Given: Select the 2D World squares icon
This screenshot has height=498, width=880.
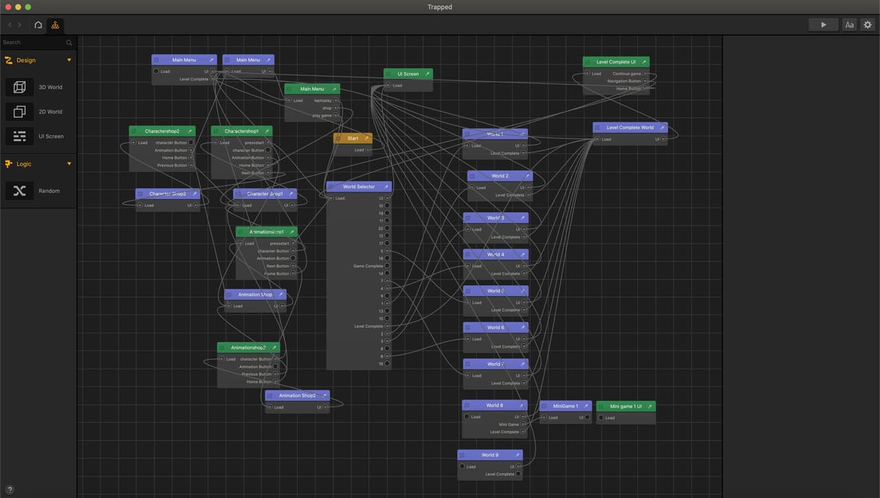Looking at the screenshot, I should (19, 111).
